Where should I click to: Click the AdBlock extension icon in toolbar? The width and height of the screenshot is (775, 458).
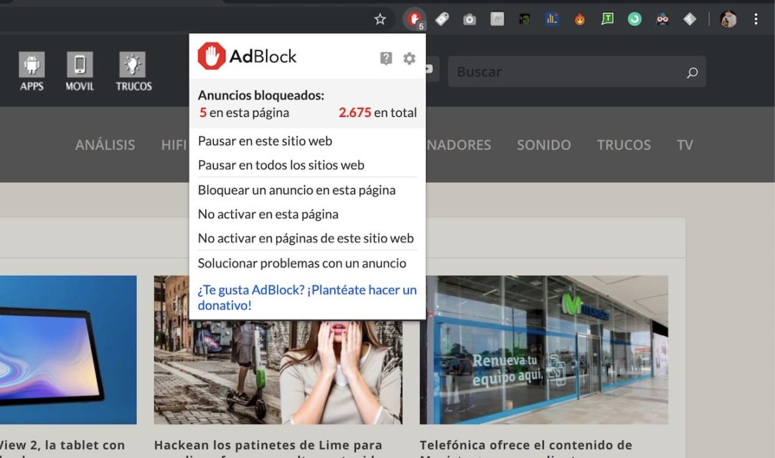415,19
